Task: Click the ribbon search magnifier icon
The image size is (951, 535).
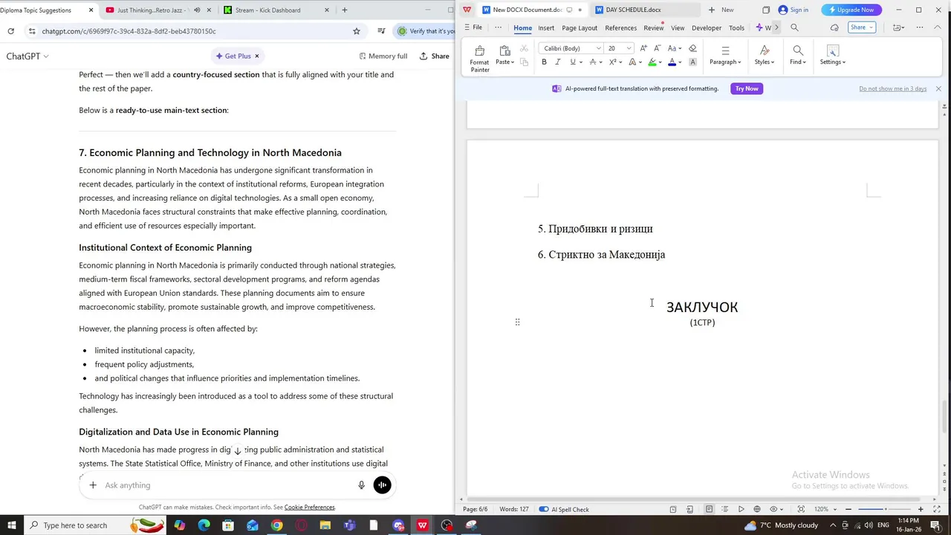Action: 794,27
